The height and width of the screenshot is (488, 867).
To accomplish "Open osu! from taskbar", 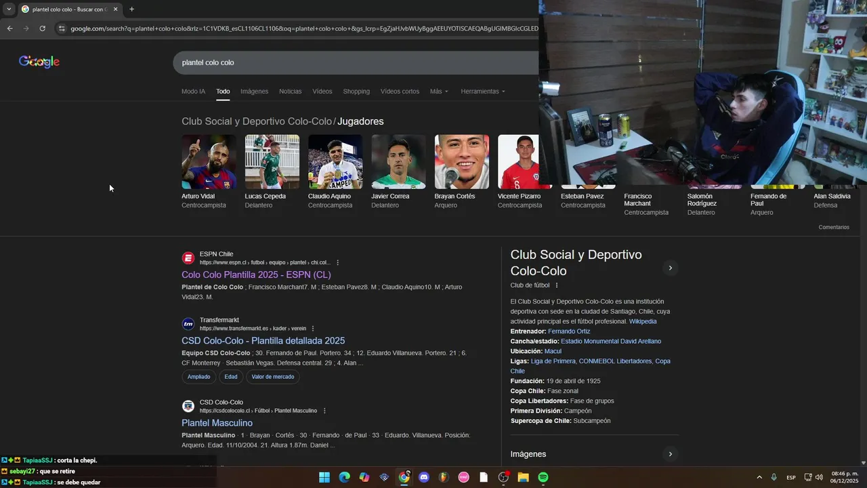I will (x=464, y=477).
